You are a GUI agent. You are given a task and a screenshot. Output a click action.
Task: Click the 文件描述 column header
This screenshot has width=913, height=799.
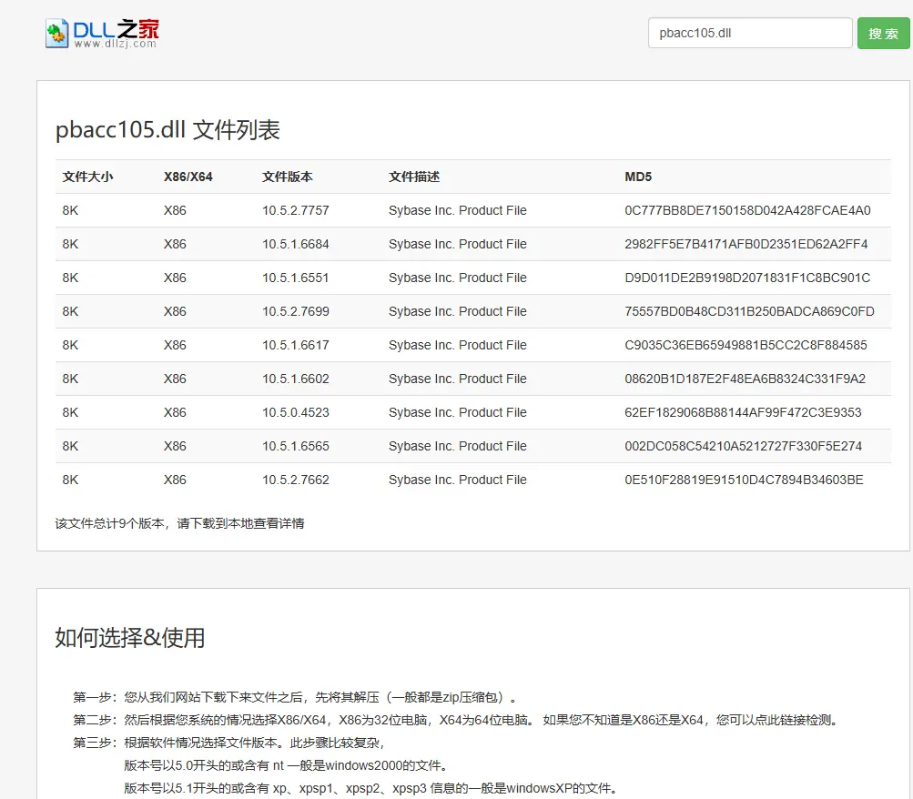click(413, 177)
